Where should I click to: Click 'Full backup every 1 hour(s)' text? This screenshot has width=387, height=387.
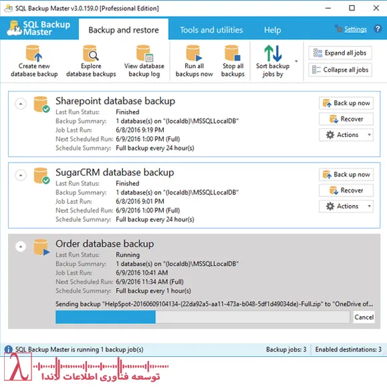pos(153,291)
